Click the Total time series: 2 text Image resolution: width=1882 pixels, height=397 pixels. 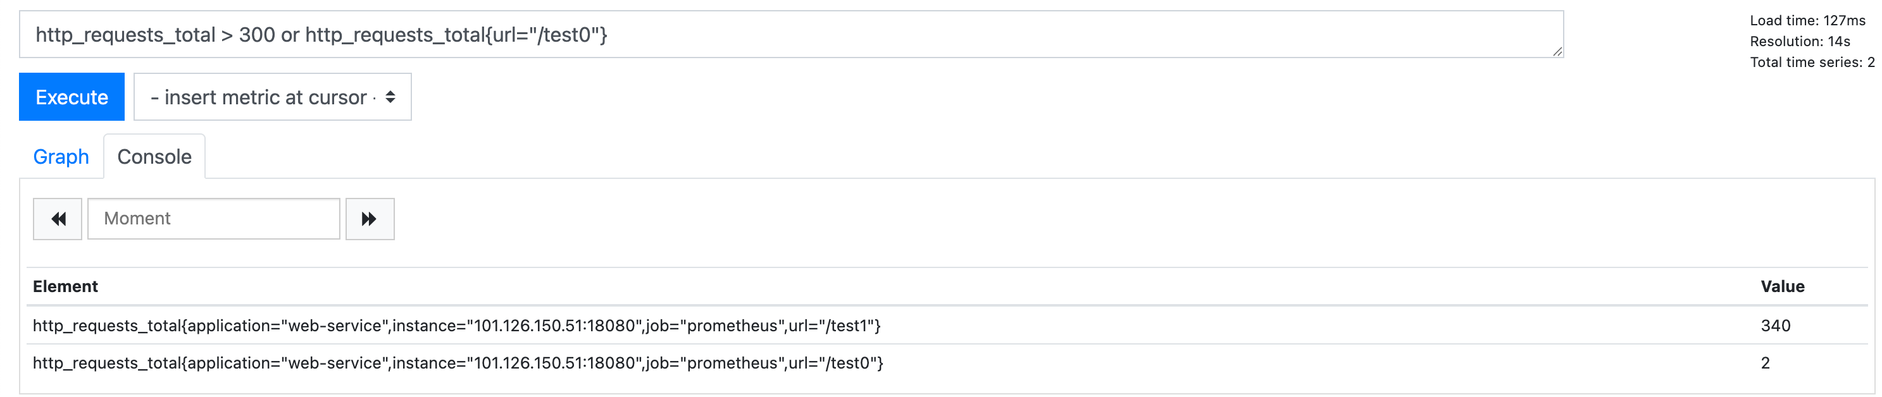(1812, 63)
